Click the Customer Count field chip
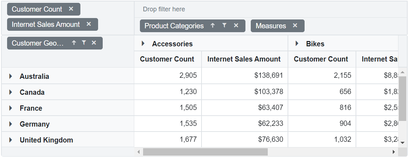Image resolution: width=408 pixels, height=157 pixels. (x=44, y=9)
